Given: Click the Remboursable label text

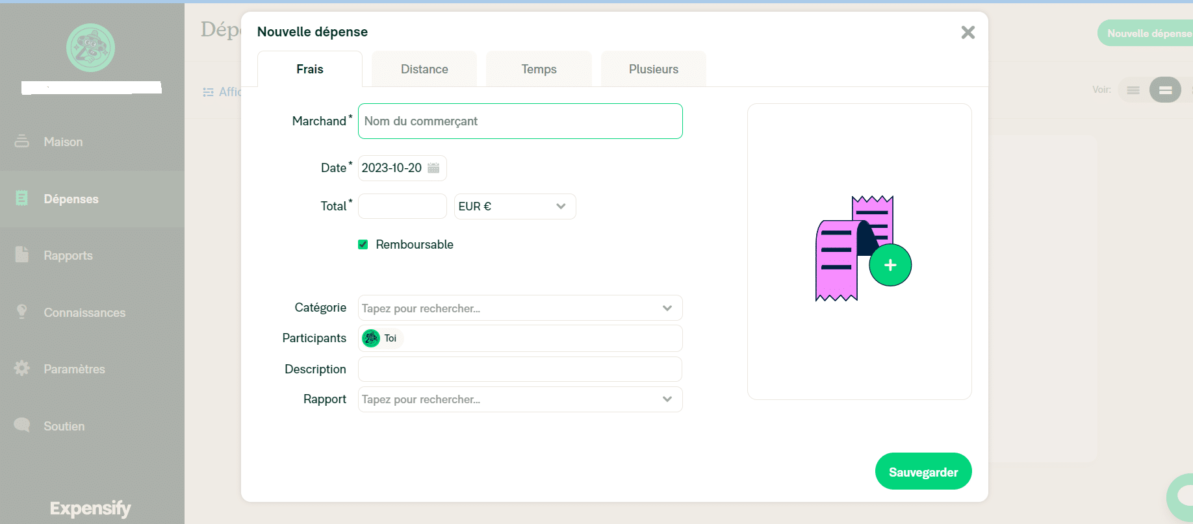Looking at the screenshot, I should (415, 245).
